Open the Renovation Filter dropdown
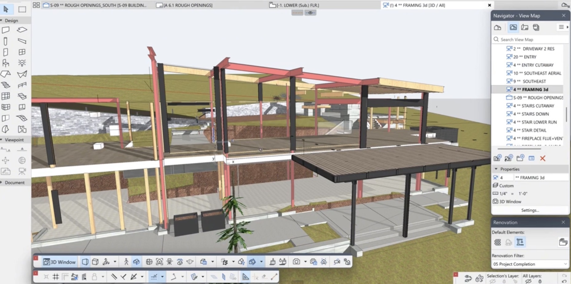 tap(530, 264)
